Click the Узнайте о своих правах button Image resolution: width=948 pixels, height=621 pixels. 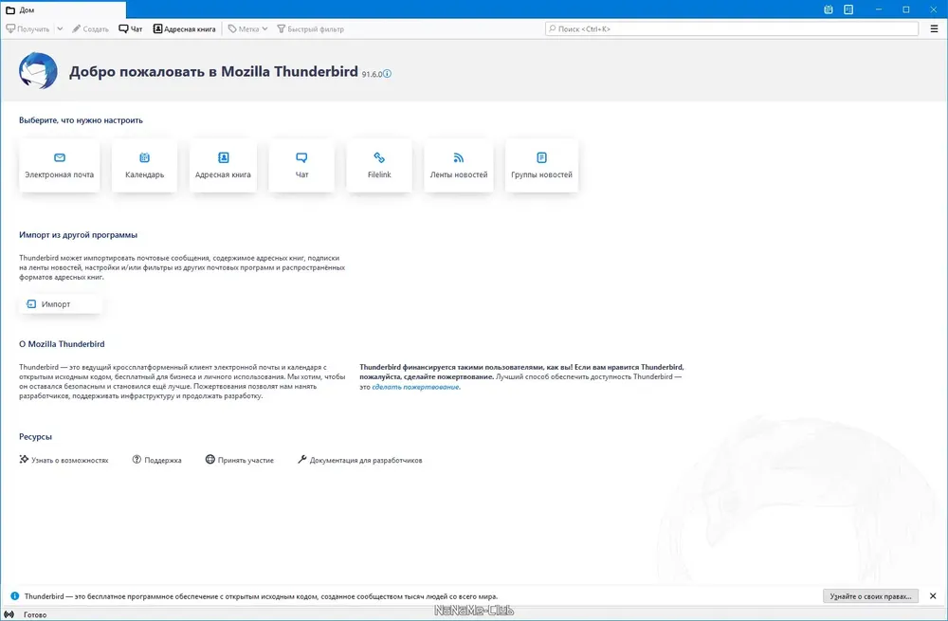click(x=870, y=596)
